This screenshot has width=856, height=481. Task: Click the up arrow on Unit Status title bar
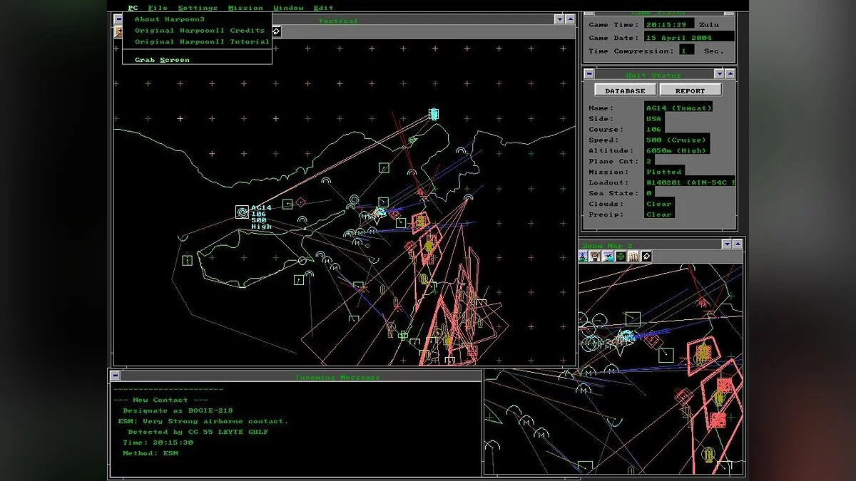(730, 74)
